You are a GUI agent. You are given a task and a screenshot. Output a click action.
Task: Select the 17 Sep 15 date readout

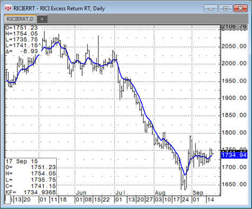(22, 161)
